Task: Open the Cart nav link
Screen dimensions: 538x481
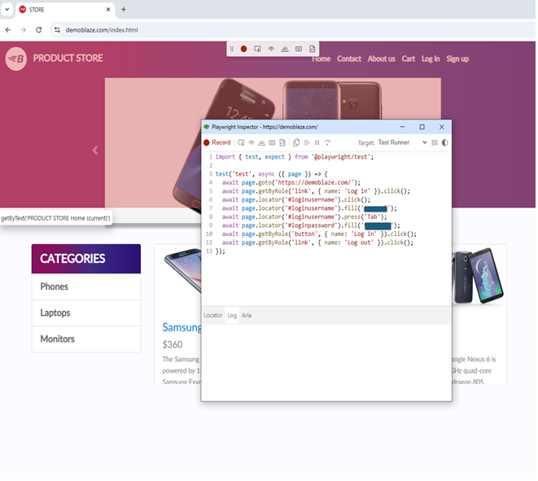Action: pos(409,59)
